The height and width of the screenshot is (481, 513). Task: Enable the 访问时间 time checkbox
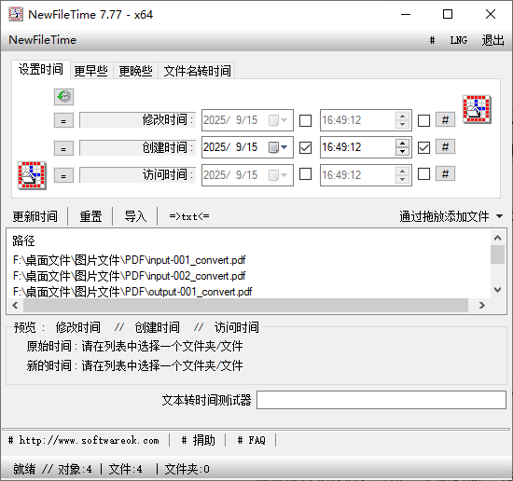tap(423, 174)
